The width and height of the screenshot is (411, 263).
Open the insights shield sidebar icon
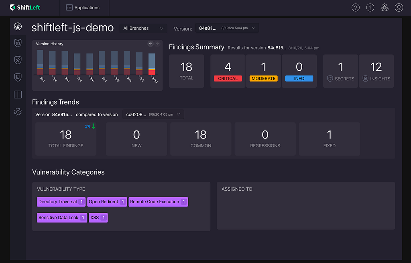pyautogui.click(x=18, y=77)
